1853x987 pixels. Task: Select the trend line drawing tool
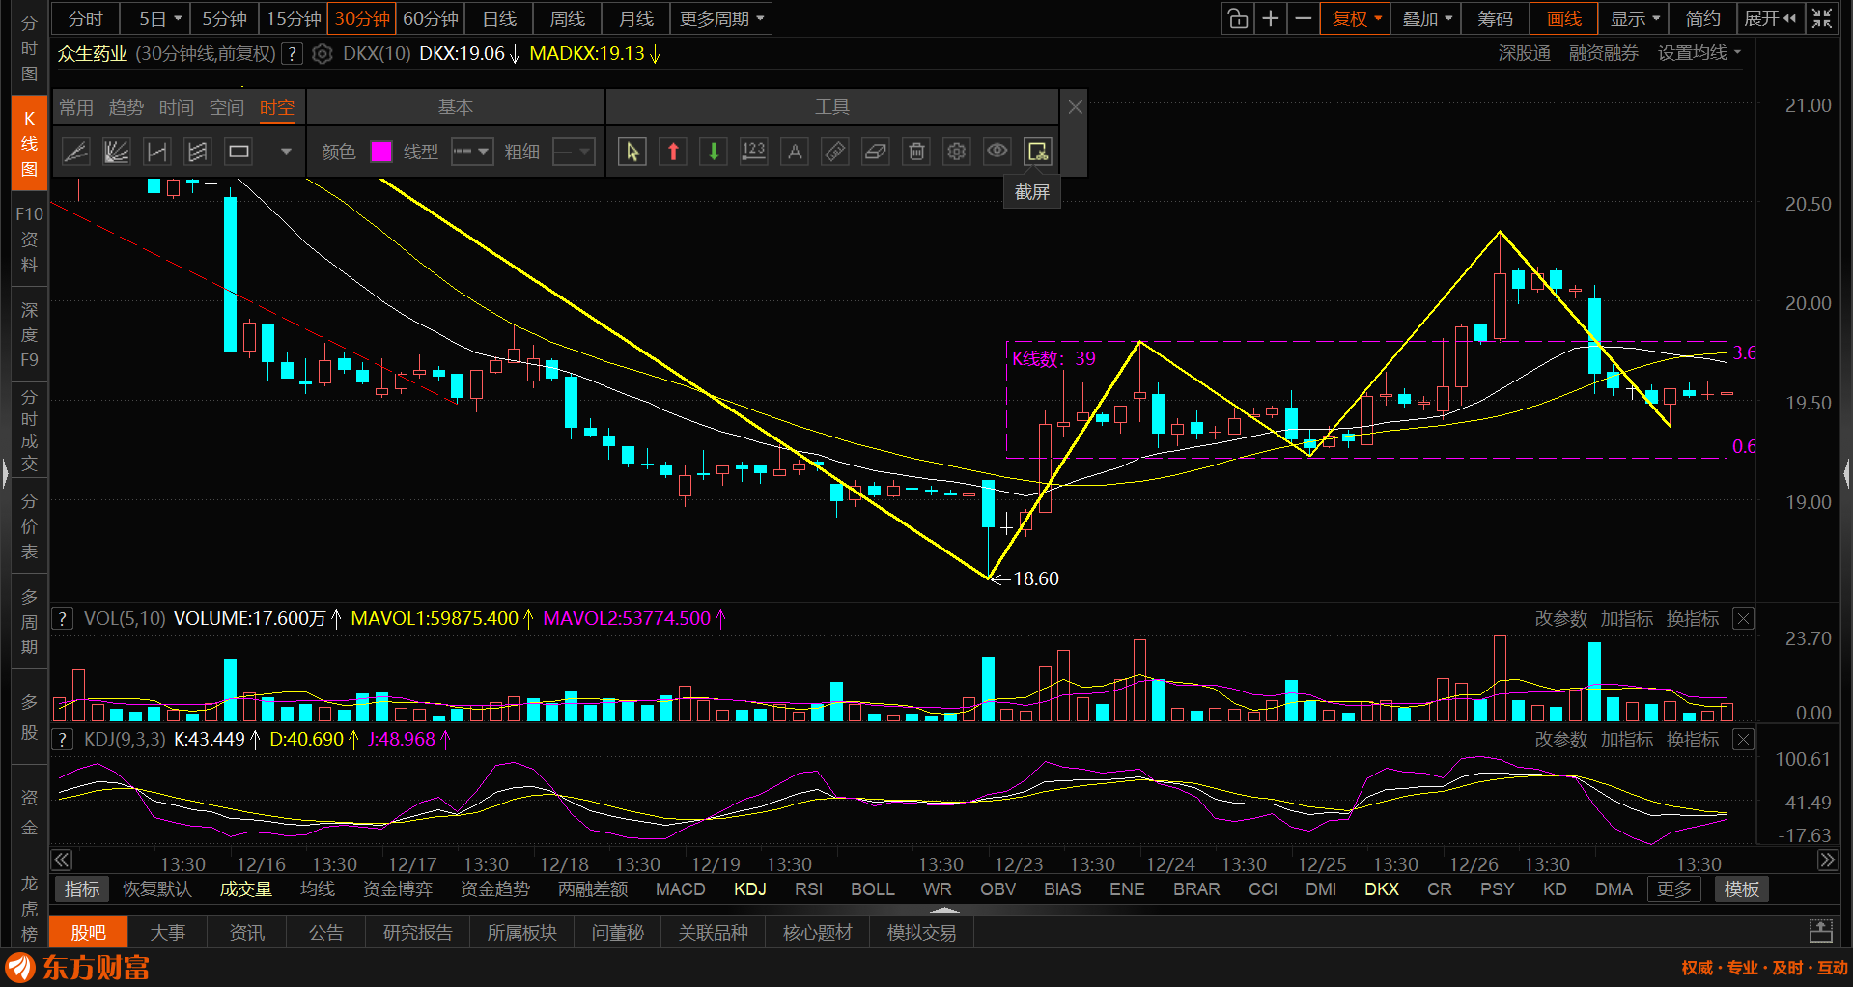[x=75, y=152]
